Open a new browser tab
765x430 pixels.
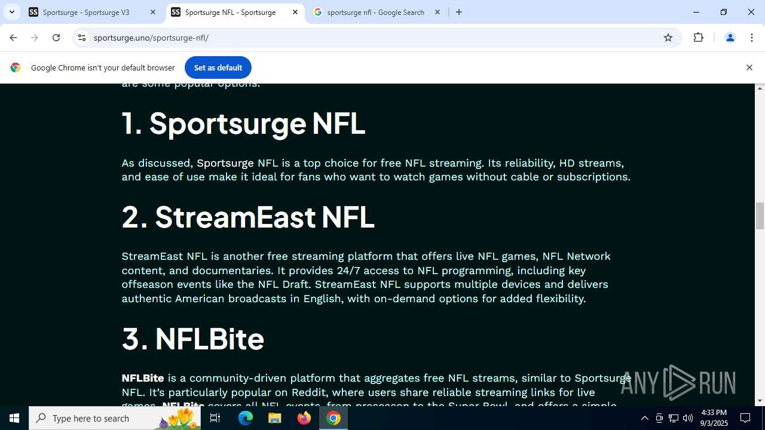pos(459,12)
